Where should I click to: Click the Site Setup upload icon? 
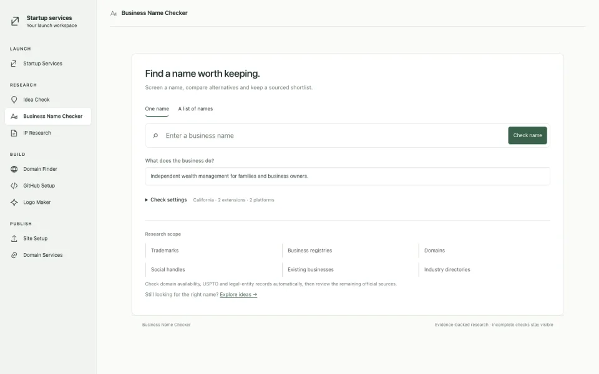14,239
